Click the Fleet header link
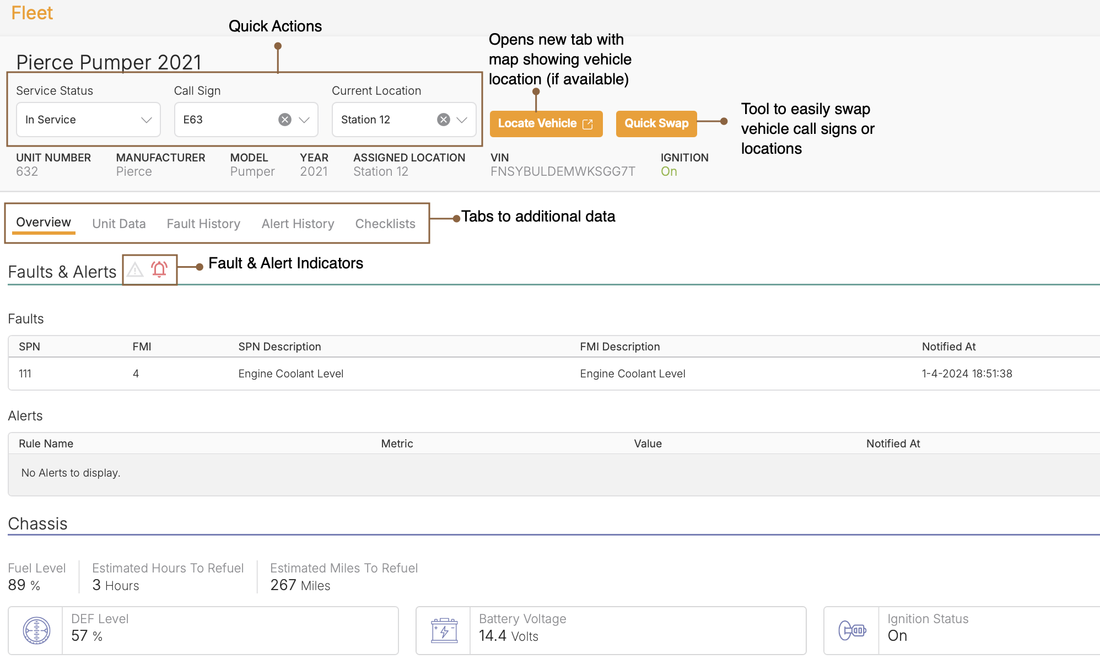This screenshot has width=1100, height=670. [x=32, y=13]
